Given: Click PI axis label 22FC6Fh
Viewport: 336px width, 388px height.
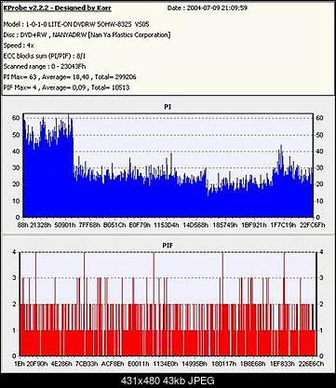Looking at the screenshot, I should [x=312, y=224].
